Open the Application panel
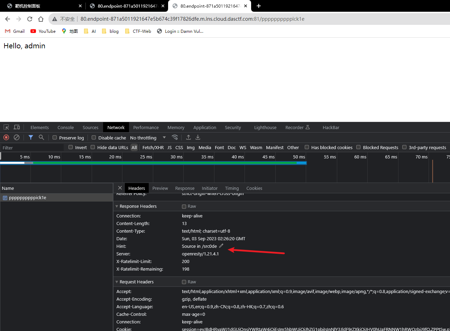This screenshot has width=450, height=331. click(x=205, y=127)
